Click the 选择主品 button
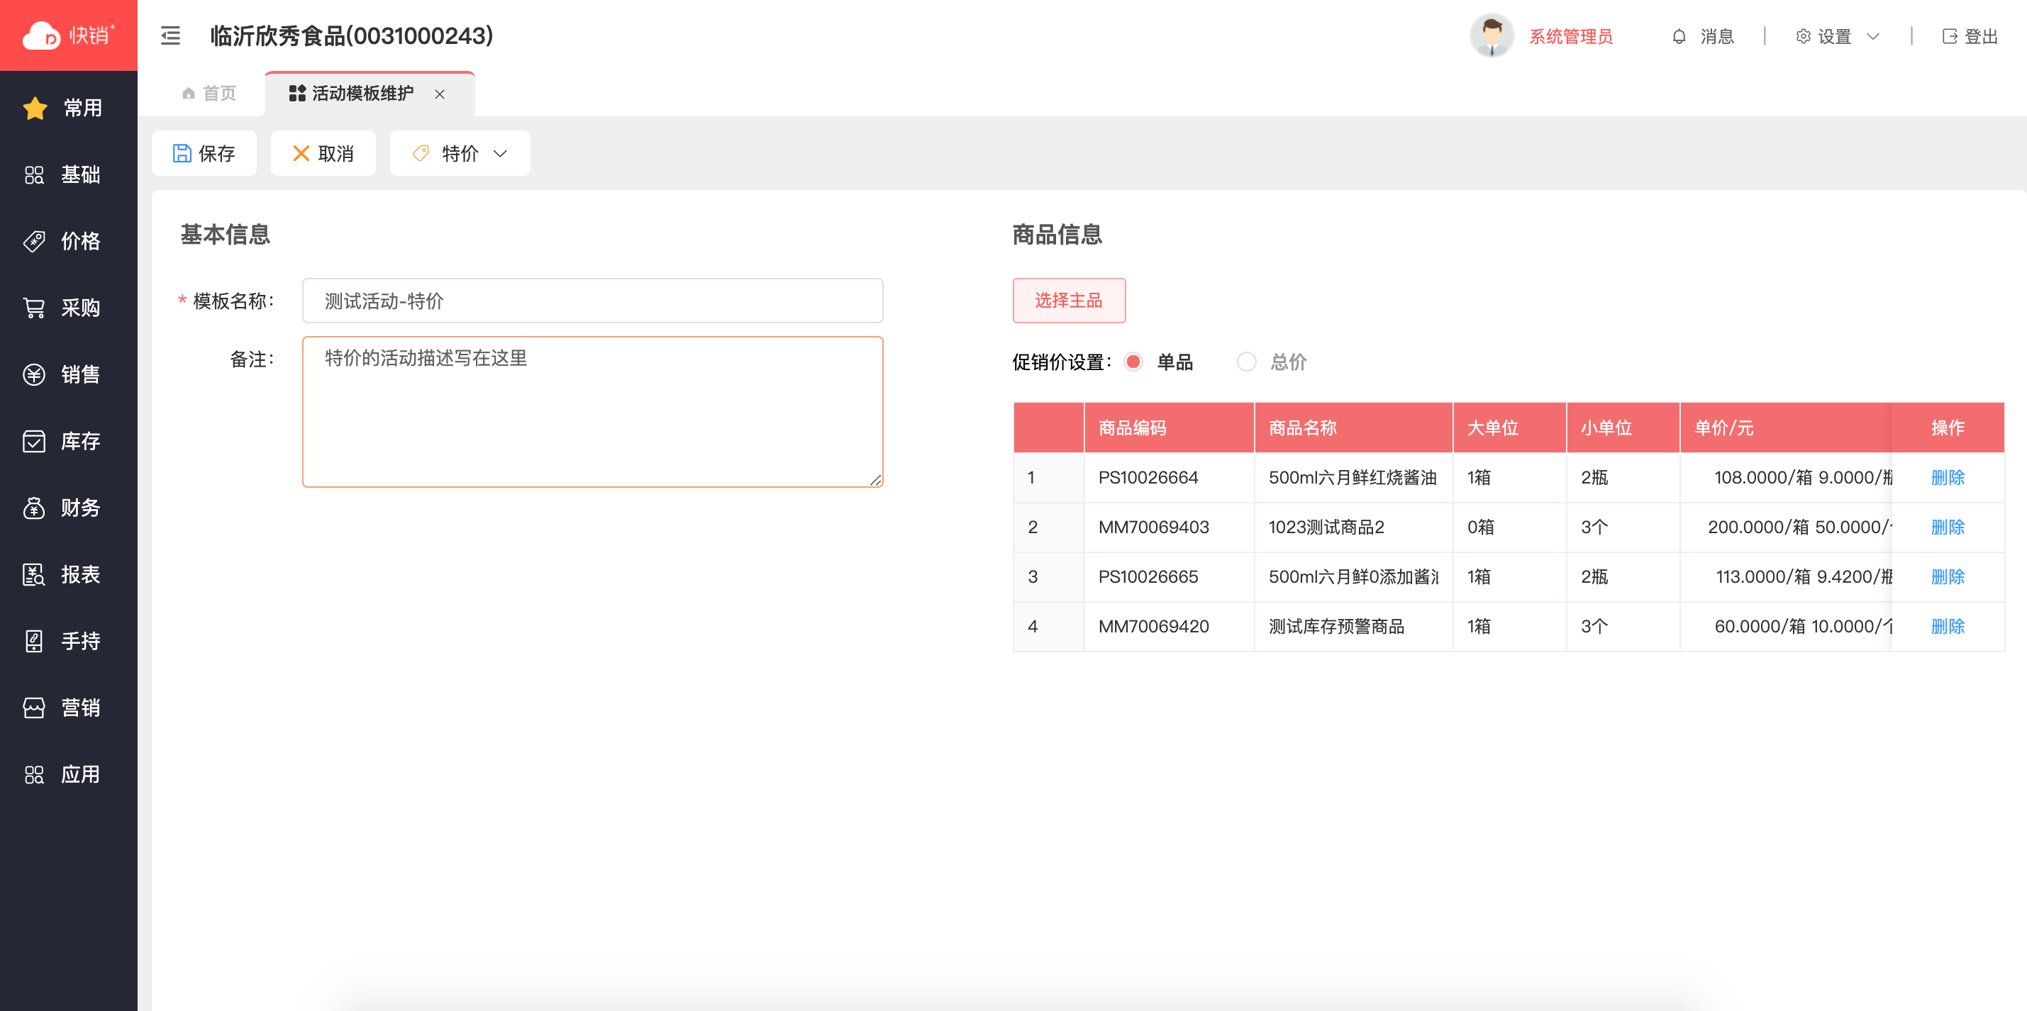The height and width of the screenshot is (1011, 2027). tap(1069, 301)
